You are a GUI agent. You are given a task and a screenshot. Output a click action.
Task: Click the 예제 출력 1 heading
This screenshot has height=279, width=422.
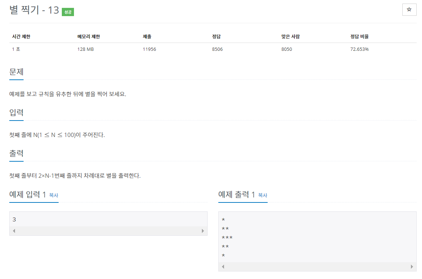pyautogui.click(x=237, y=195)
